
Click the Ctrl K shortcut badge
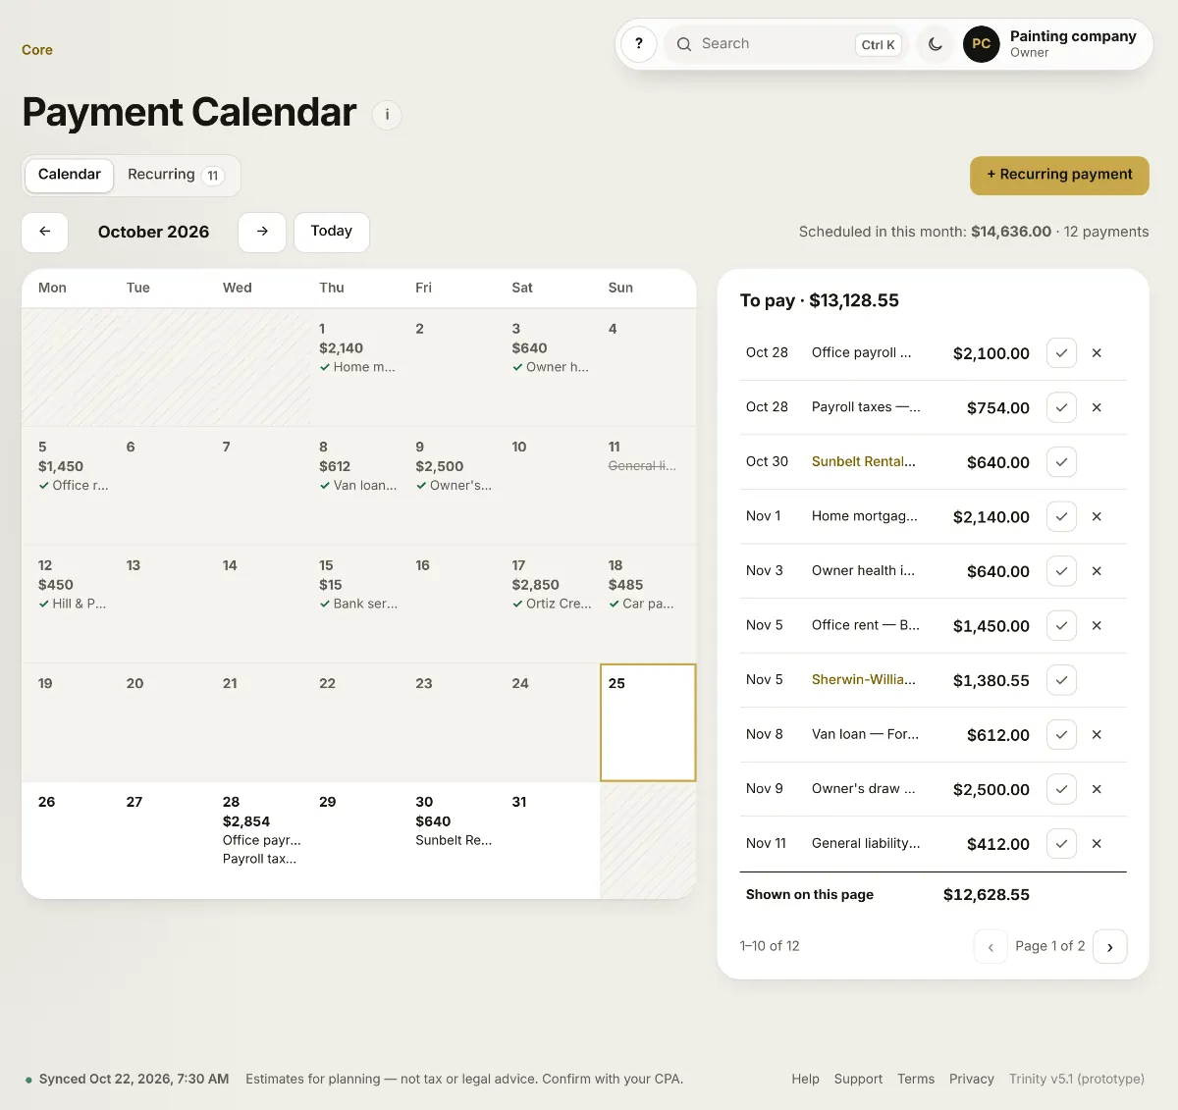pos(878,45)
